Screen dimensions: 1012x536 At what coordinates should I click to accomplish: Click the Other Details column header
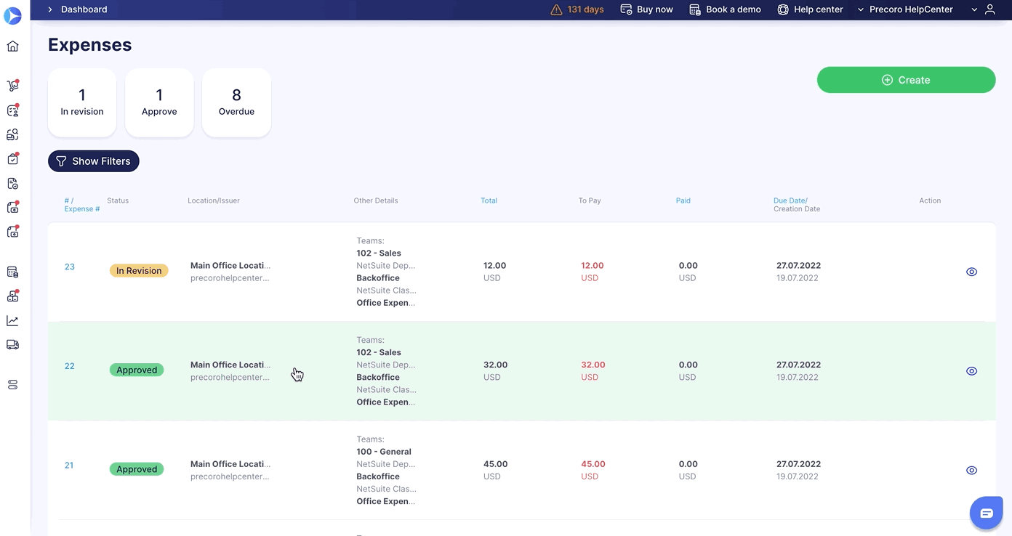click(376, 200)
